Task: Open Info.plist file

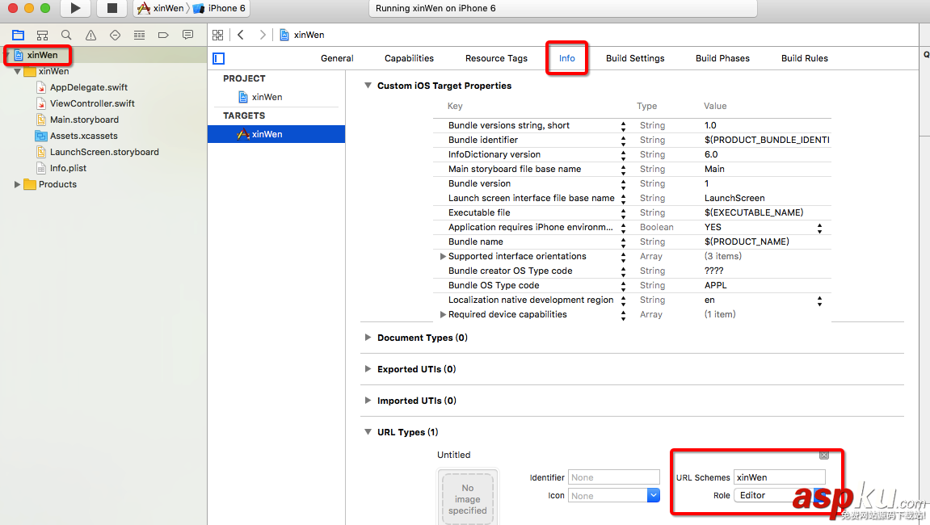Action: (x=68, y=168)
